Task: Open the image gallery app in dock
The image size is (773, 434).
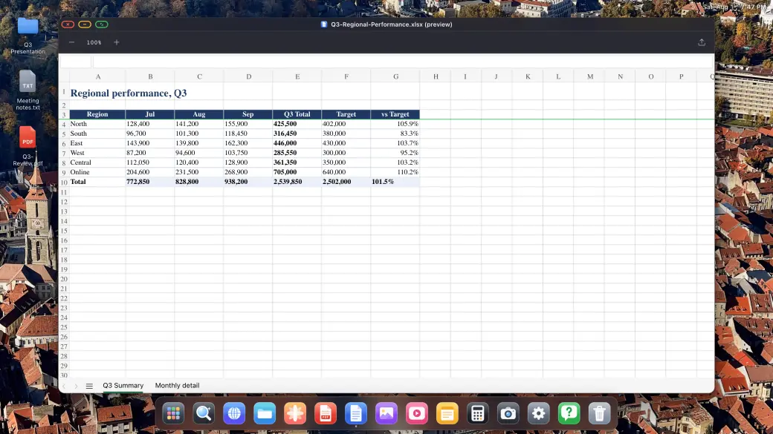Action: point(386,413)
